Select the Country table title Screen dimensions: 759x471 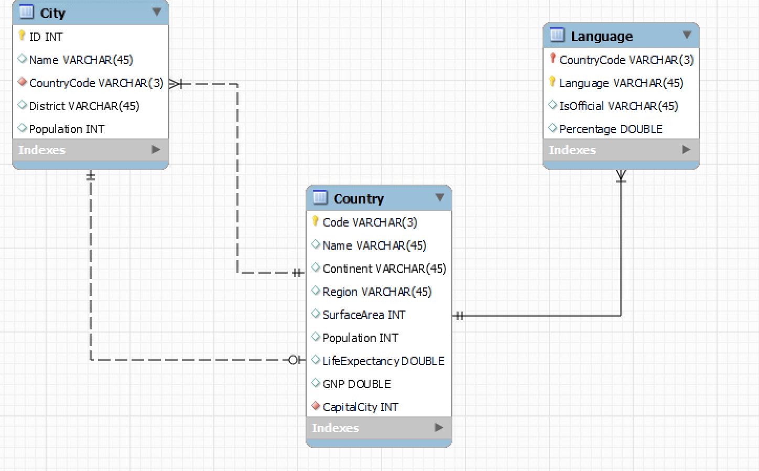pyautogui.click(x=359, y=198)
